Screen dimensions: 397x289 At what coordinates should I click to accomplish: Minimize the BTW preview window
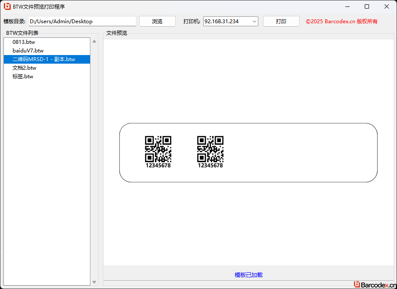[x=347, y=6]
